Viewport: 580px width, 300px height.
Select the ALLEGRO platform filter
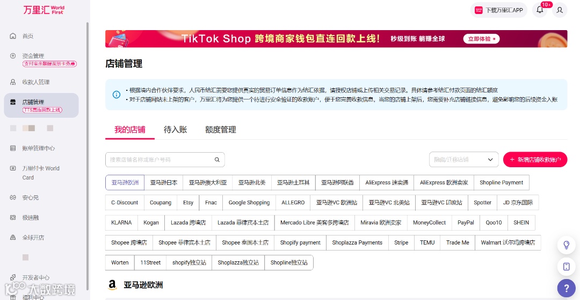(293, 203)
